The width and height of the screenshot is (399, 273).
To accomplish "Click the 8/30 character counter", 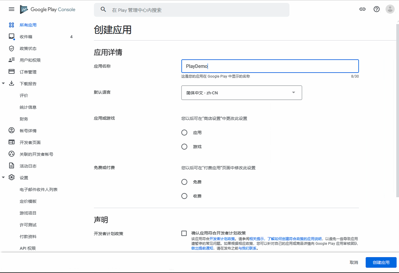I will coord(355,76).
